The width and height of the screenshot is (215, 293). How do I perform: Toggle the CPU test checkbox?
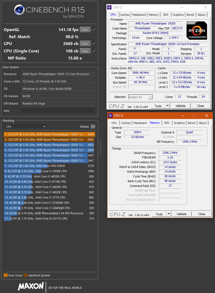pos(94,43)
